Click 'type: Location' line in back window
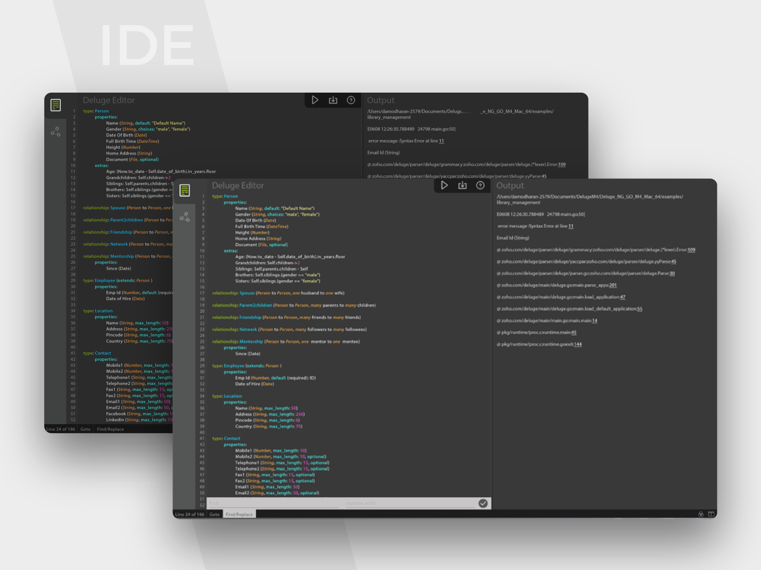 point(98,311)
